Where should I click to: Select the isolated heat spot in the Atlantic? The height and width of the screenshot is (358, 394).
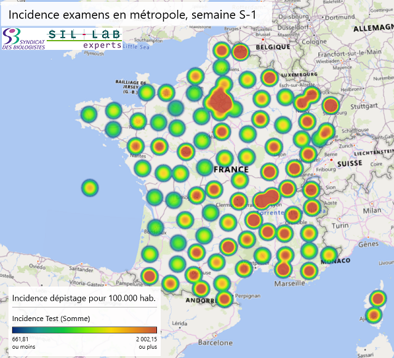[x=90, y=187]
